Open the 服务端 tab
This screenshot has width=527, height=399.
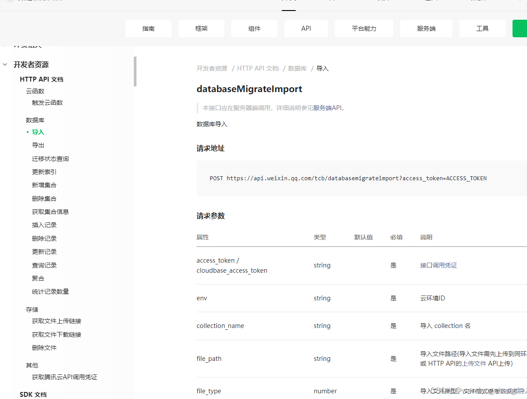coord(427,28)
